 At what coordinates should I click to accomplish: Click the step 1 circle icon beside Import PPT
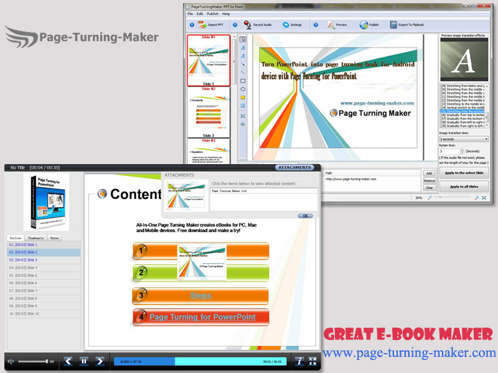click(x=192, y=25)
